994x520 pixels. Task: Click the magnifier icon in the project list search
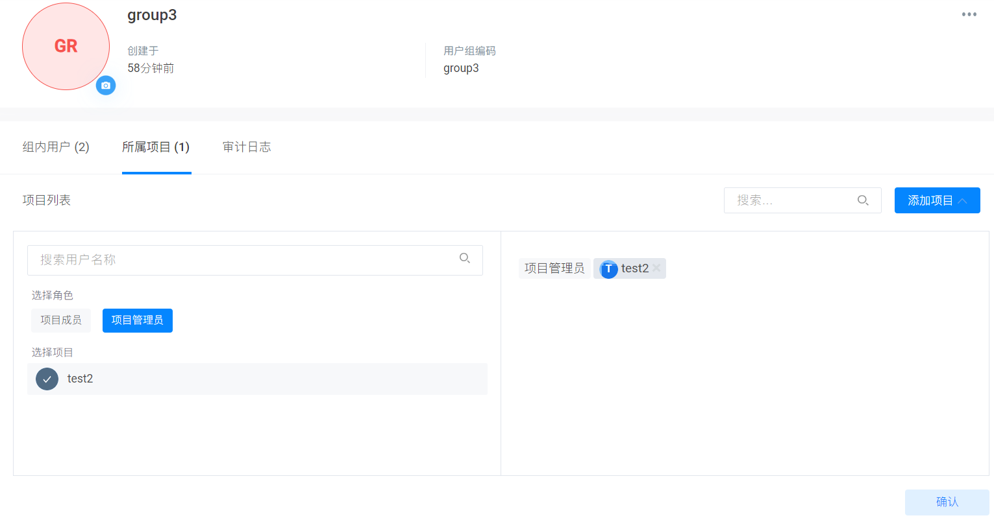[x=863, y=200]
